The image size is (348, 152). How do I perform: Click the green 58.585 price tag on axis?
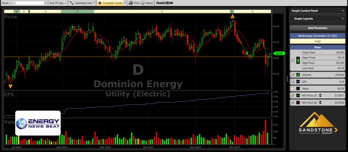click(279, 53)
